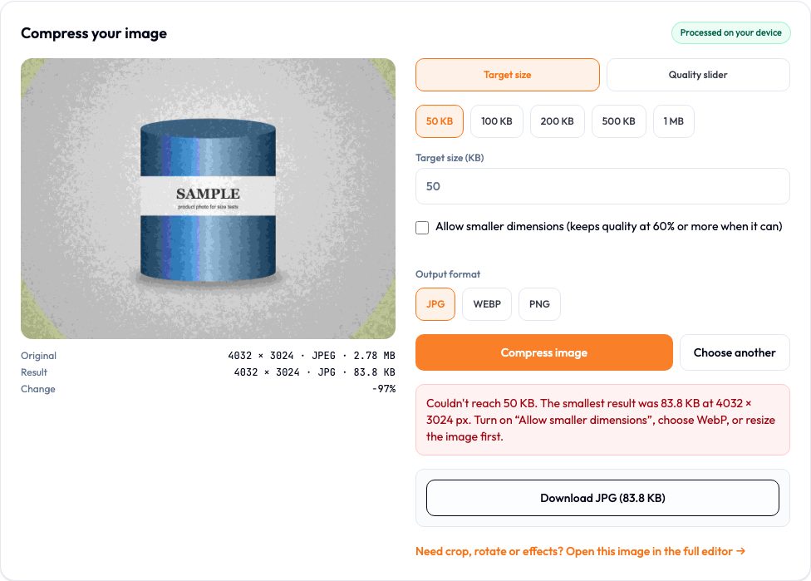Screen dimensions: 811x581
Task: Click the Result label
Action: (x=33, y=372)
